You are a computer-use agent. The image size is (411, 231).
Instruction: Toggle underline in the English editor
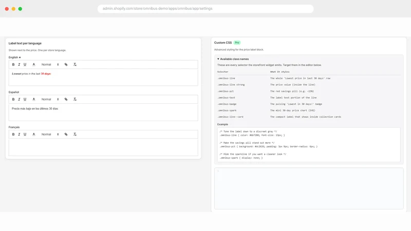25,65
